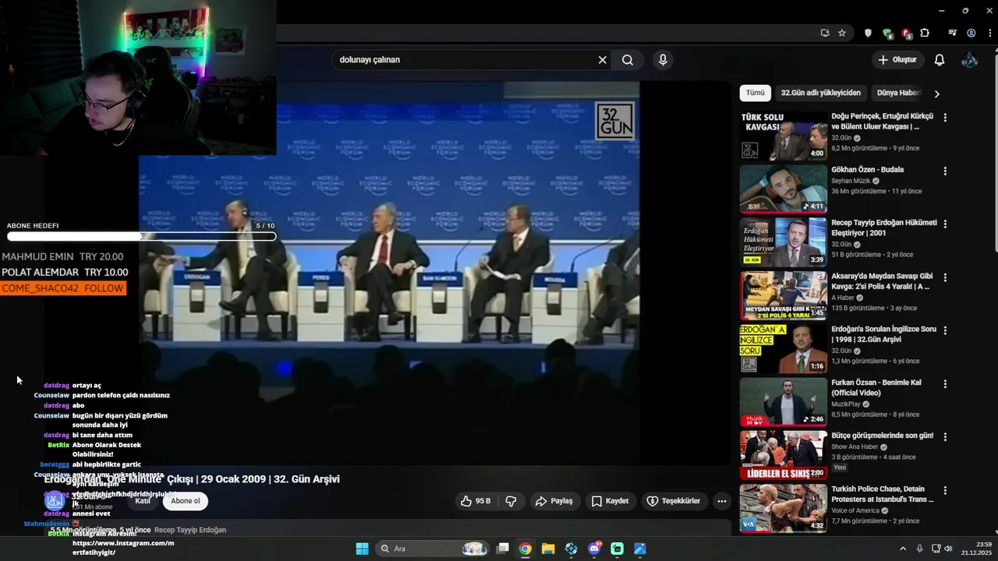Image resolution: width=998 pixels, height=561 pixels.
Task: Open Bütçe görüşmelerinde son gün title
Action: [x=882, y=436]
